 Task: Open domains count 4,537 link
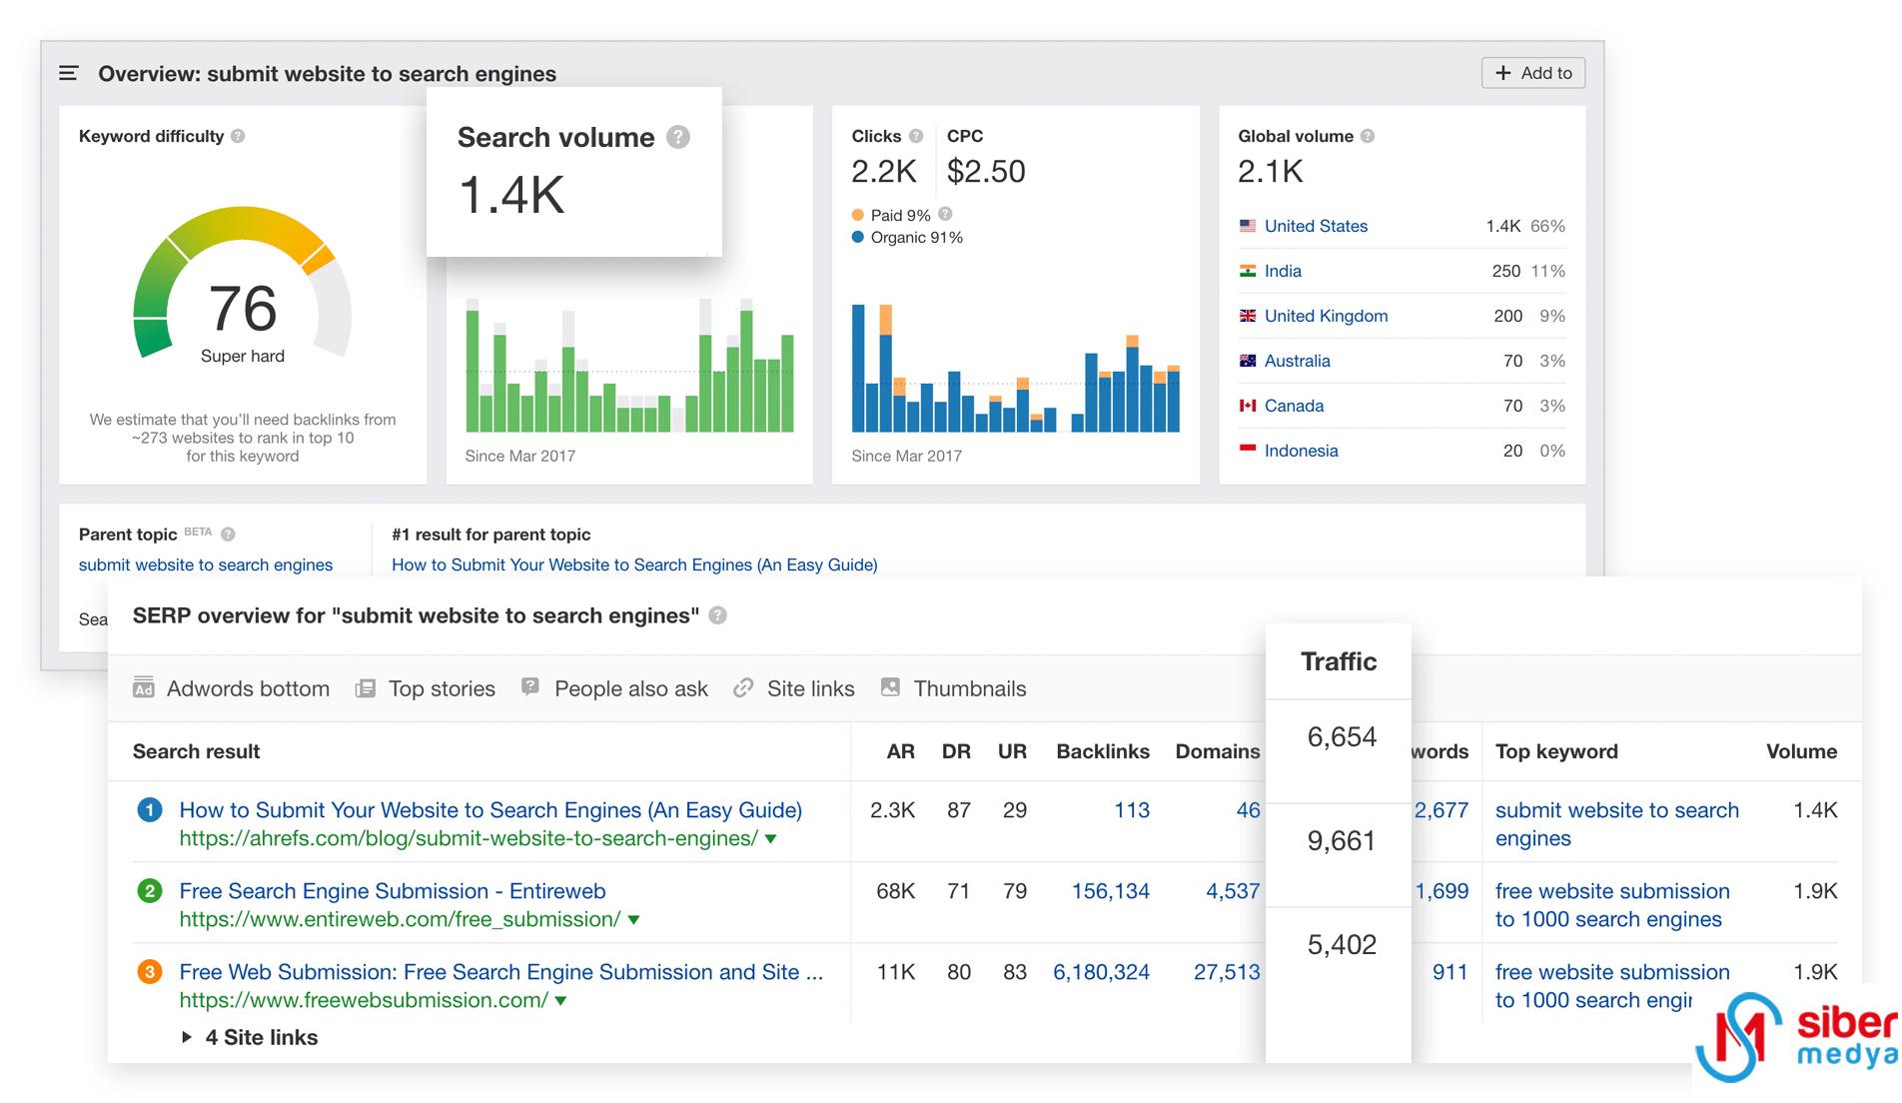pos(1233,891)
